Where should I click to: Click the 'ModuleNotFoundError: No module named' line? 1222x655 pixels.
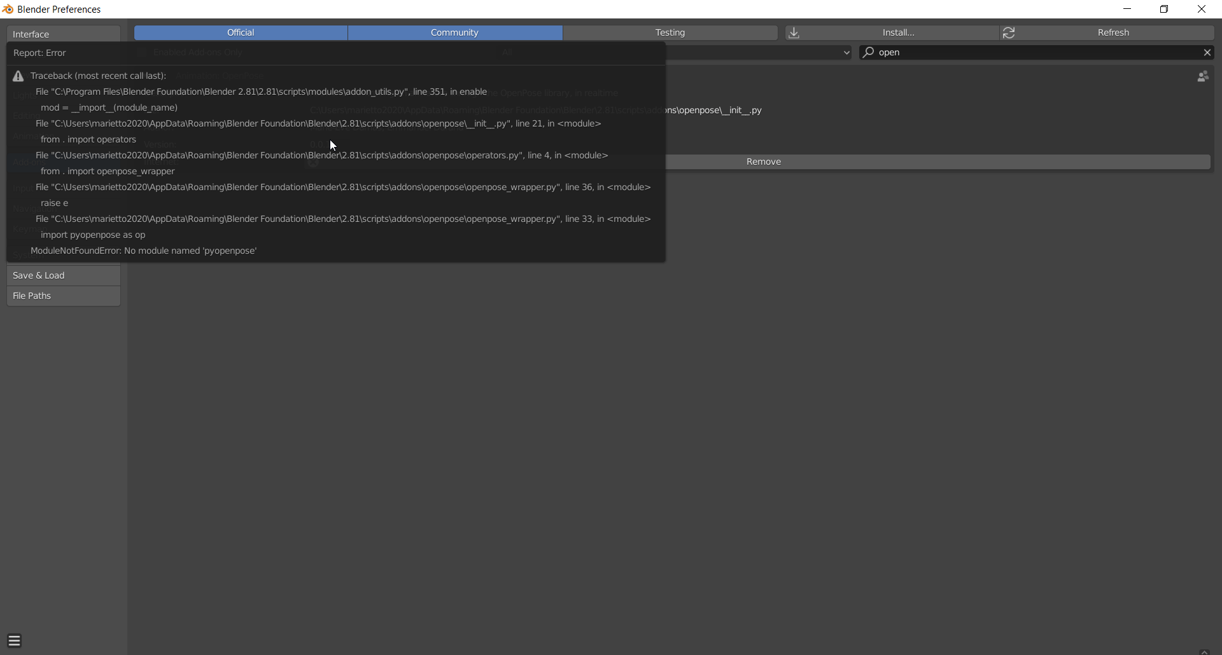(x=144, y=251)
